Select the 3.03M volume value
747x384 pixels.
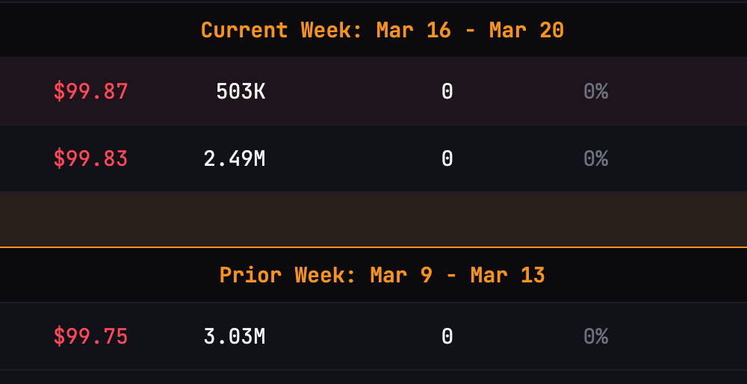235,337
